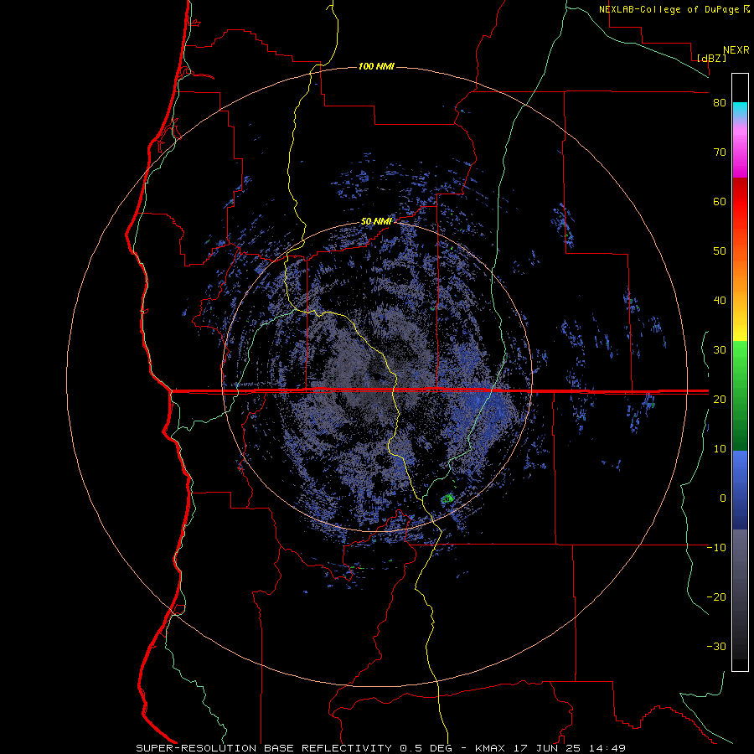Viewport: 754px width, 754px height.
Task: Click the -10 value on dBZ scale
Action: (x=716, y=548)
